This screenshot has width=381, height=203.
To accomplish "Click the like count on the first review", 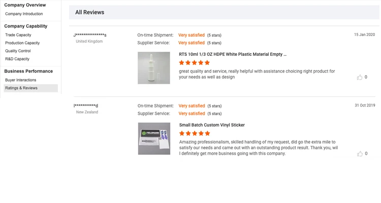I will point(366,77).
